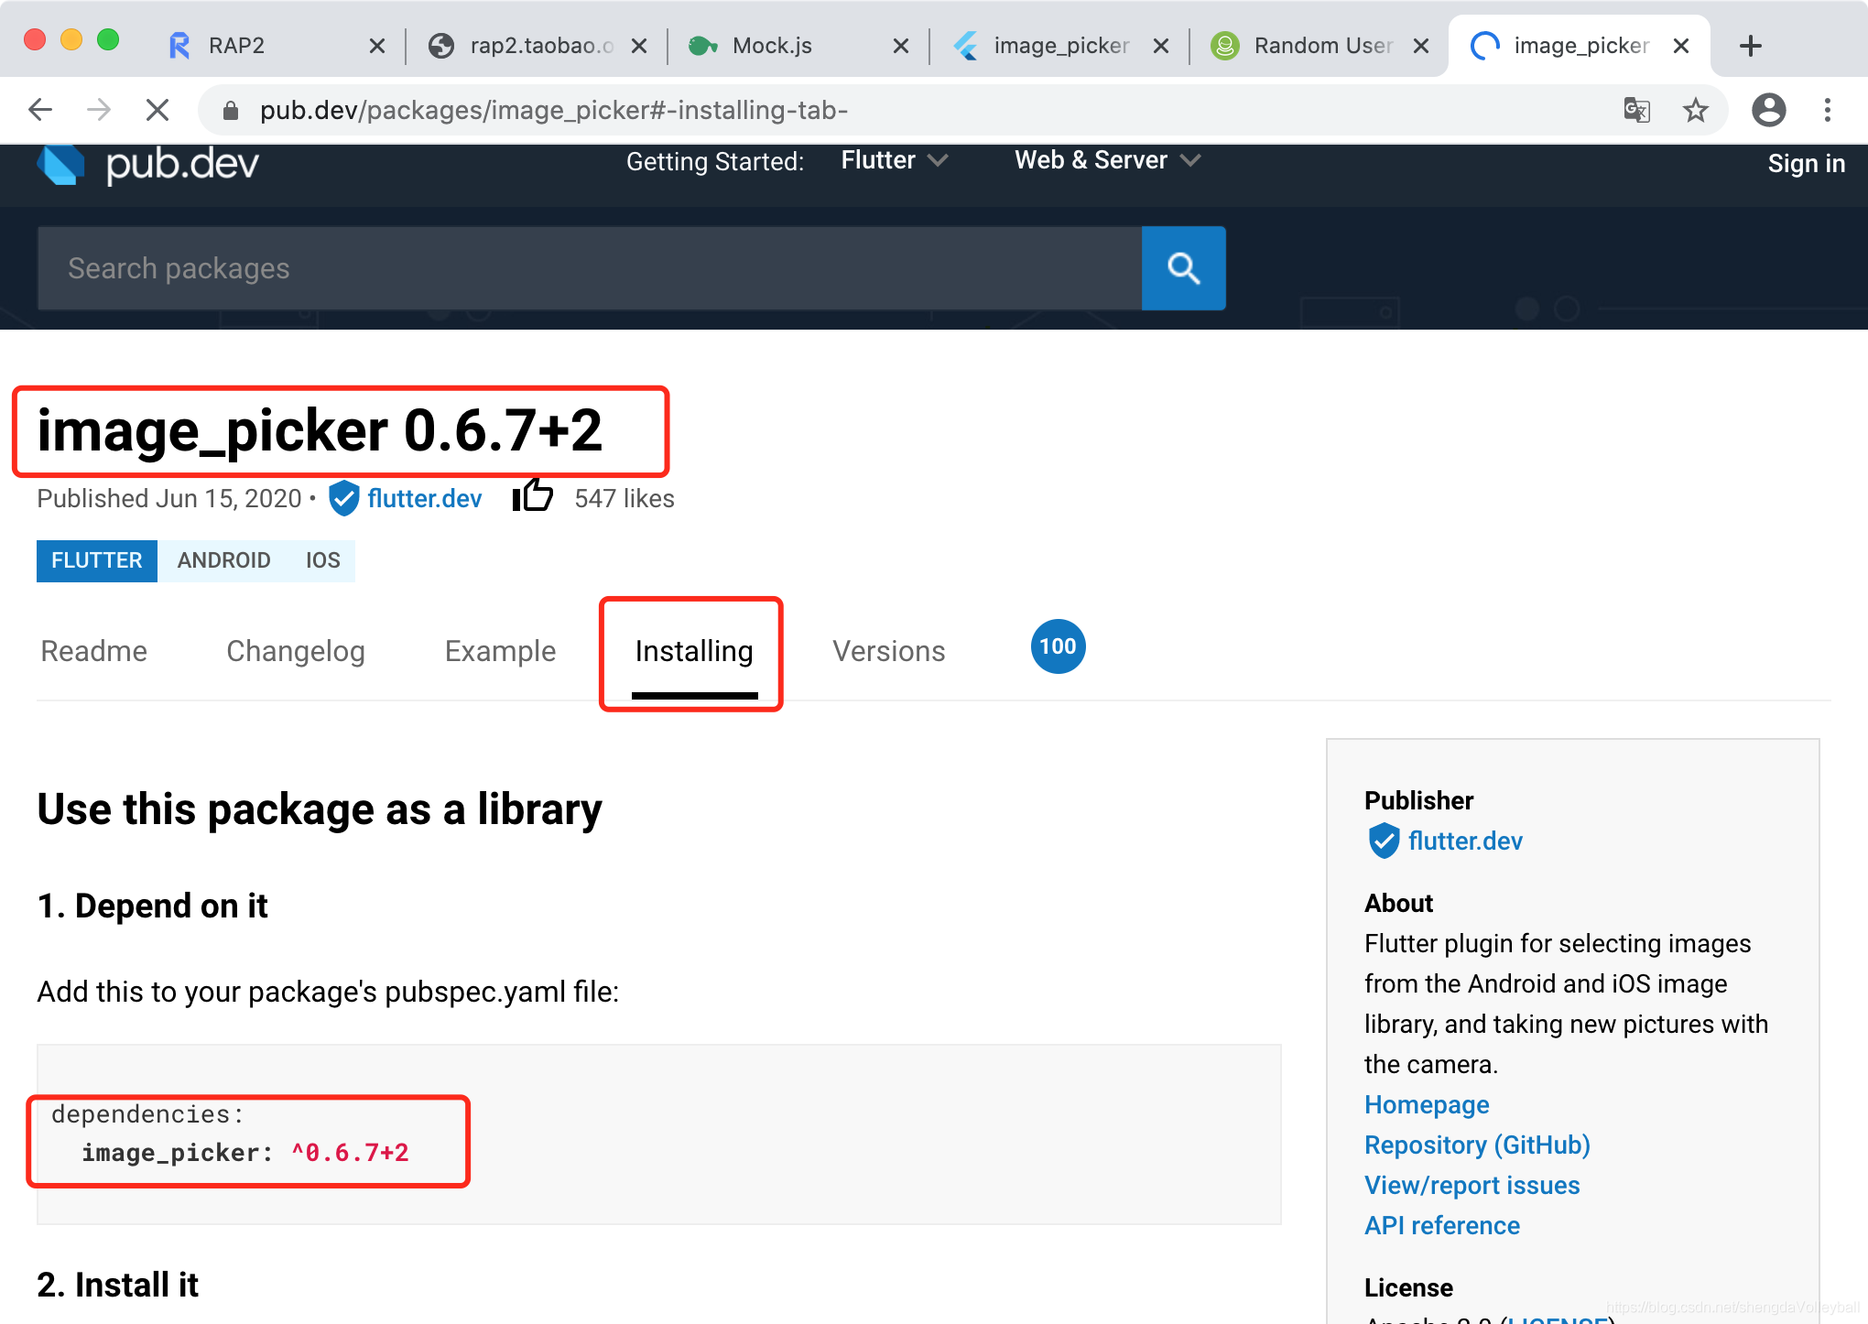Close the RAP2 tab
This screenshot has width=1868, height=1324.
click(376, 46)
